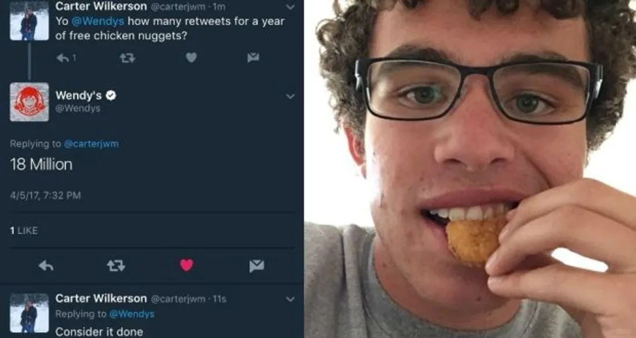Open the chevron menu on Wendy's tweet

point(290,96)
